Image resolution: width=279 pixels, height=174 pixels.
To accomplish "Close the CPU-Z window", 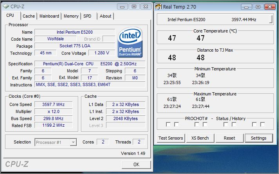I will (146, 7).
